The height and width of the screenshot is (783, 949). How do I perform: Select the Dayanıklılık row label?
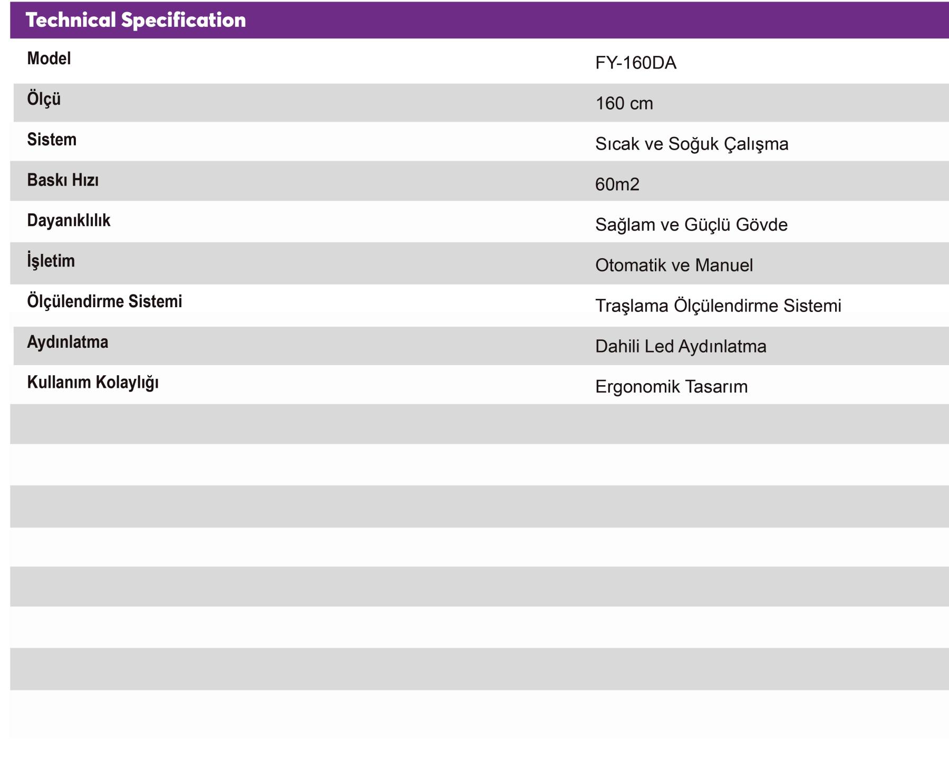pos(69,220)
